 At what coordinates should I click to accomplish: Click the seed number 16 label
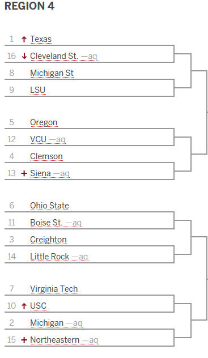point(11,56)
